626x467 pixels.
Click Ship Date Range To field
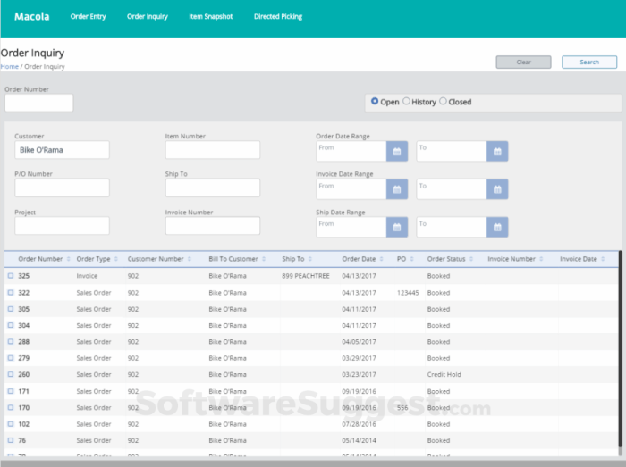click(452, 227)
